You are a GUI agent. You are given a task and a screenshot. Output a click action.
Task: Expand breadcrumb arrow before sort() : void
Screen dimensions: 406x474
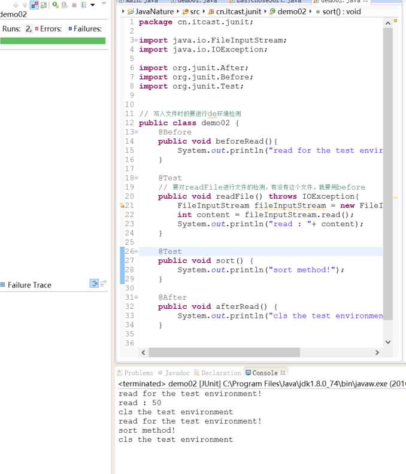tap(310, 12)
